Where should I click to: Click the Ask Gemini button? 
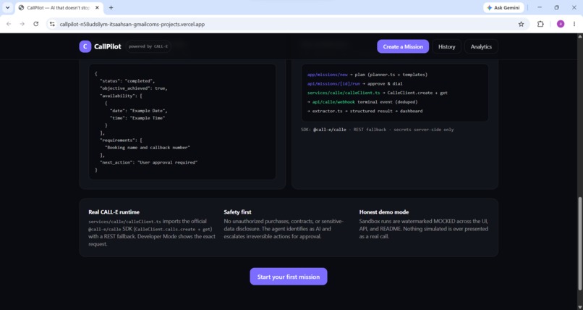click(x=503, y=7)
